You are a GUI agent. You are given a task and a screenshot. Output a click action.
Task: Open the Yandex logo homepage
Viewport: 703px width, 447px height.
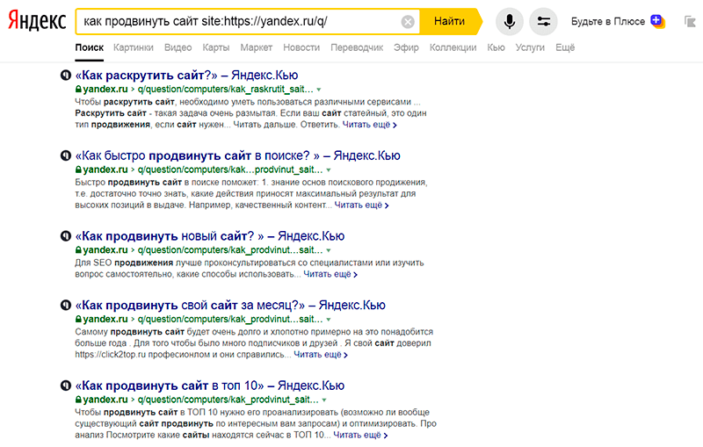point(37,21)
